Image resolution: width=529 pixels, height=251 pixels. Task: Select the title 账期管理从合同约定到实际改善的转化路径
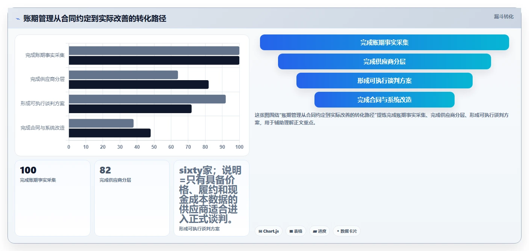coord(95,19)
